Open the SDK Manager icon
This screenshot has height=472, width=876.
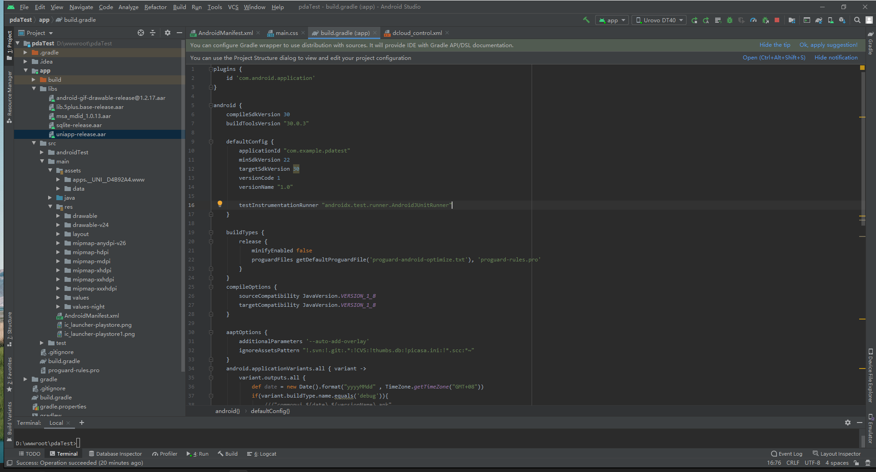(842, 20)
